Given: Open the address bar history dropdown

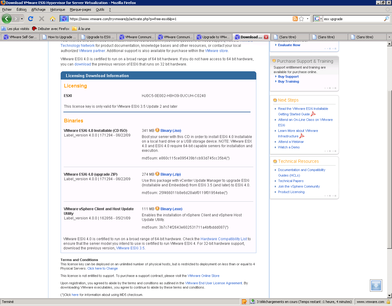Looking at the screenshot, I should (307, 19).
